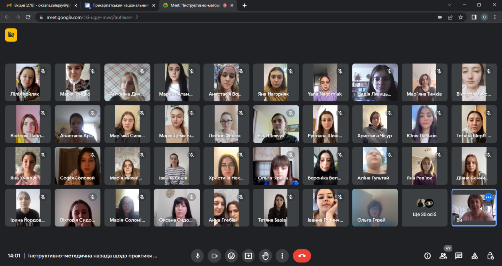This screenshot has width=502, height=266.
Task: Toggle raise hand
Action: coord(265,255)
